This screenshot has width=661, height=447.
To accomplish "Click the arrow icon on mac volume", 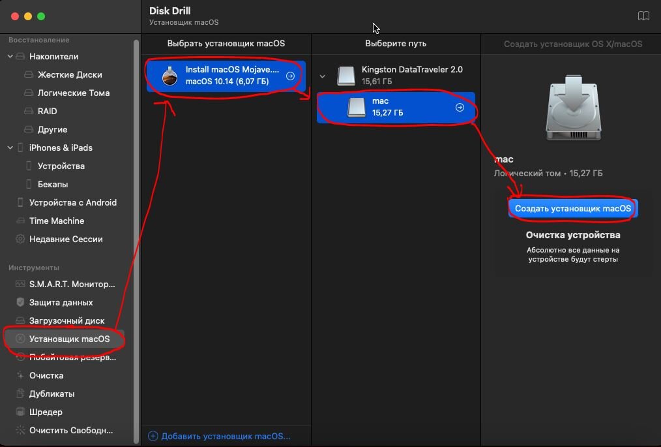I will coord(460,107).
